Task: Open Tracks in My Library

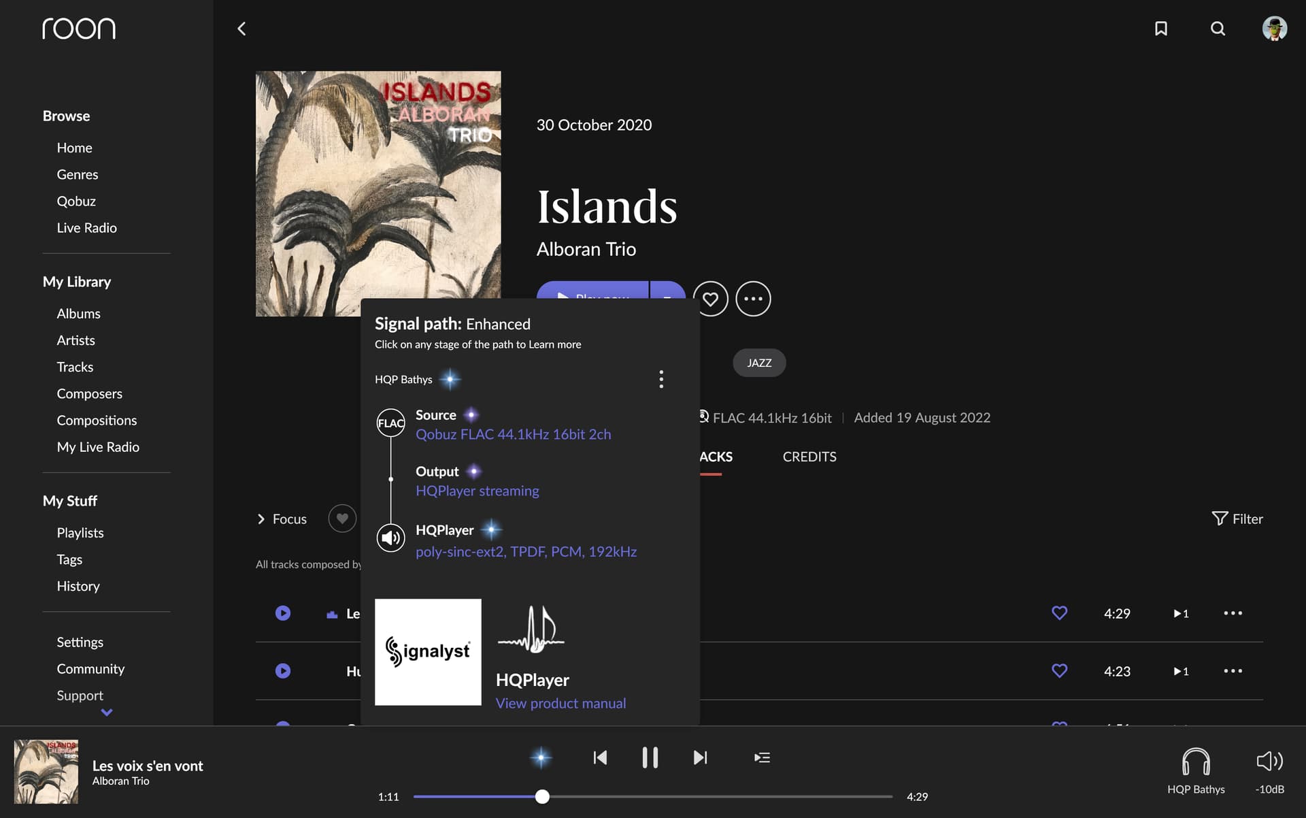Action: point(75,367)
